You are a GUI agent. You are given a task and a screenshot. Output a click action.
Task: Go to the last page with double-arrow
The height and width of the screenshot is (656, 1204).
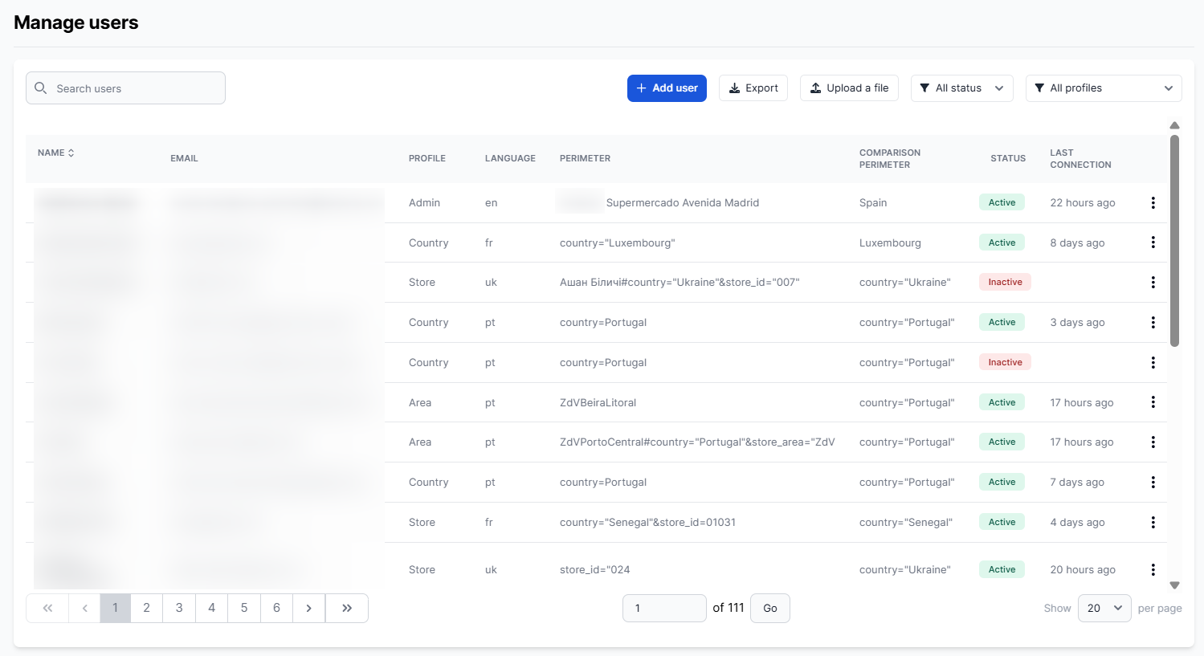(347, 608)
